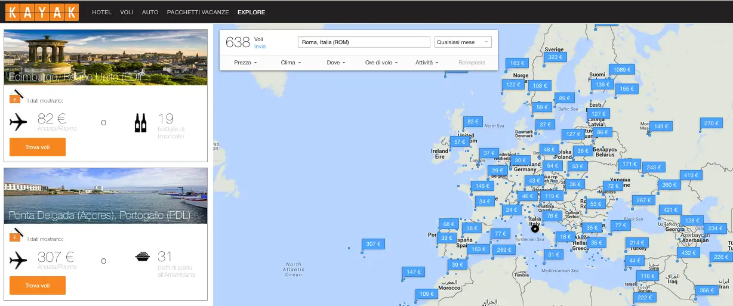
Task: Expand the Prezzo filter
Action: (x=245, y=63)
